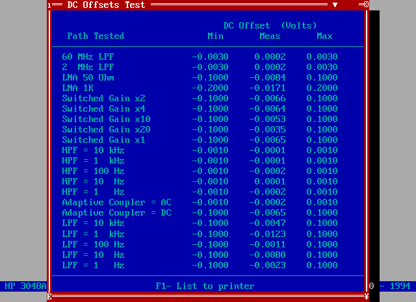Select the LPF = 100 Hz row label

[x=93, y=244]
